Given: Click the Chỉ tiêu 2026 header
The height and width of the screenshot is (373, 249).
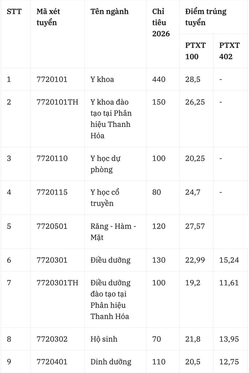Looking at the screenshot, I should (x=161, y=22).
